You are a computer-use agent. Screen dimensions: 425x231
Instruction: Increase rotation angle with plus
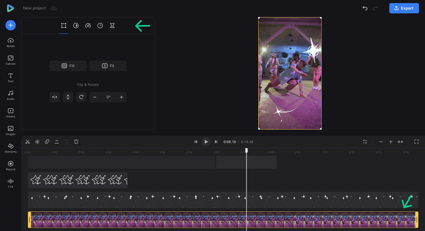pos(122,97)
